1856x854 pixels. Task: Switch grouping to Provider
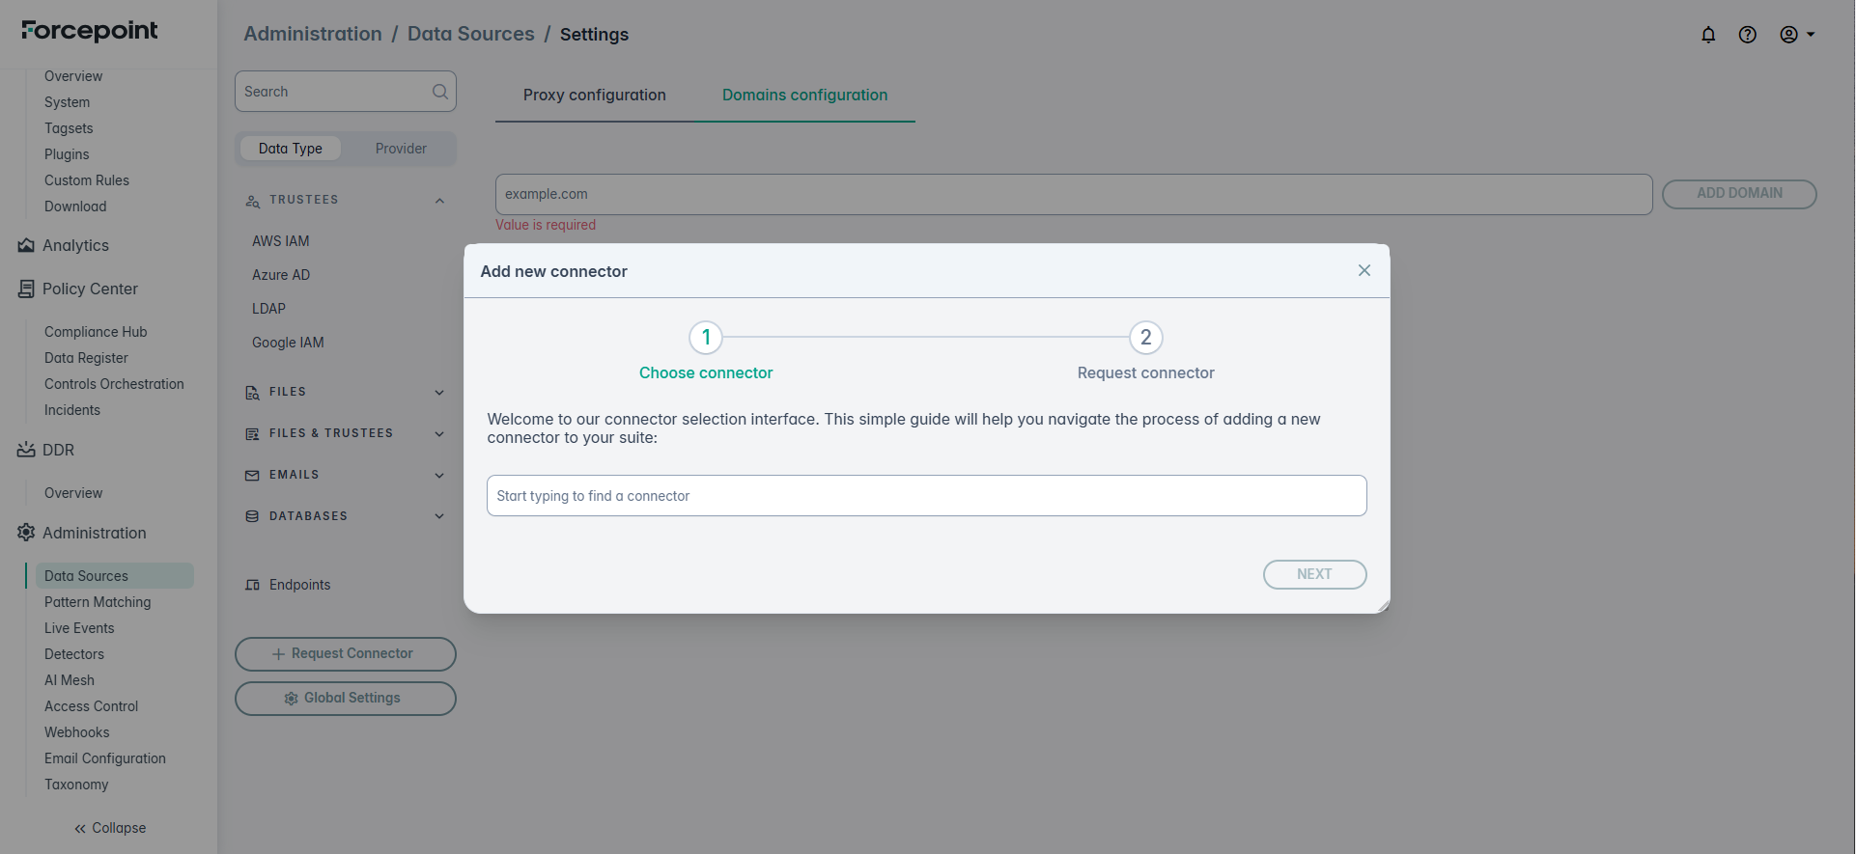pyautogui.click(x=401, y=149)
